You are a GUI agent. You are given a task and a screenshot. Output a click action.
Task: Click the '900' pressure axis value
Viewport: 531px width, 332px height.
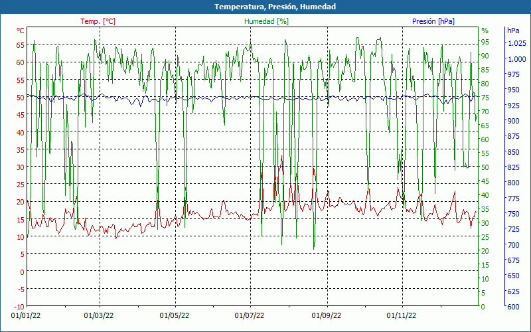(x=514, y=121)
